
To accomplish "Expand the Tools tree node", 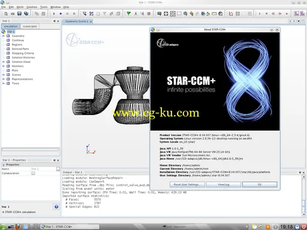I will click(4, 83).
